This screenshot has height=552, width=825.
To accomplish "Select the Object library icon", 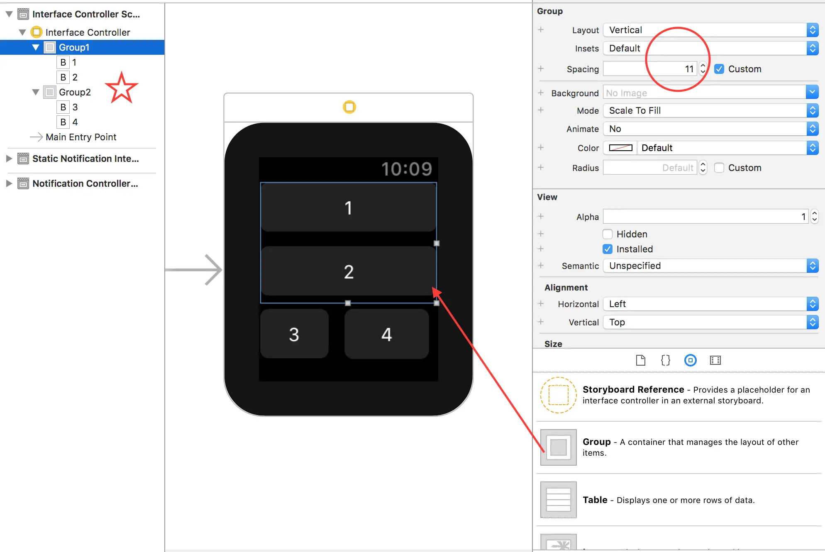I will click(x=690, y=360).
